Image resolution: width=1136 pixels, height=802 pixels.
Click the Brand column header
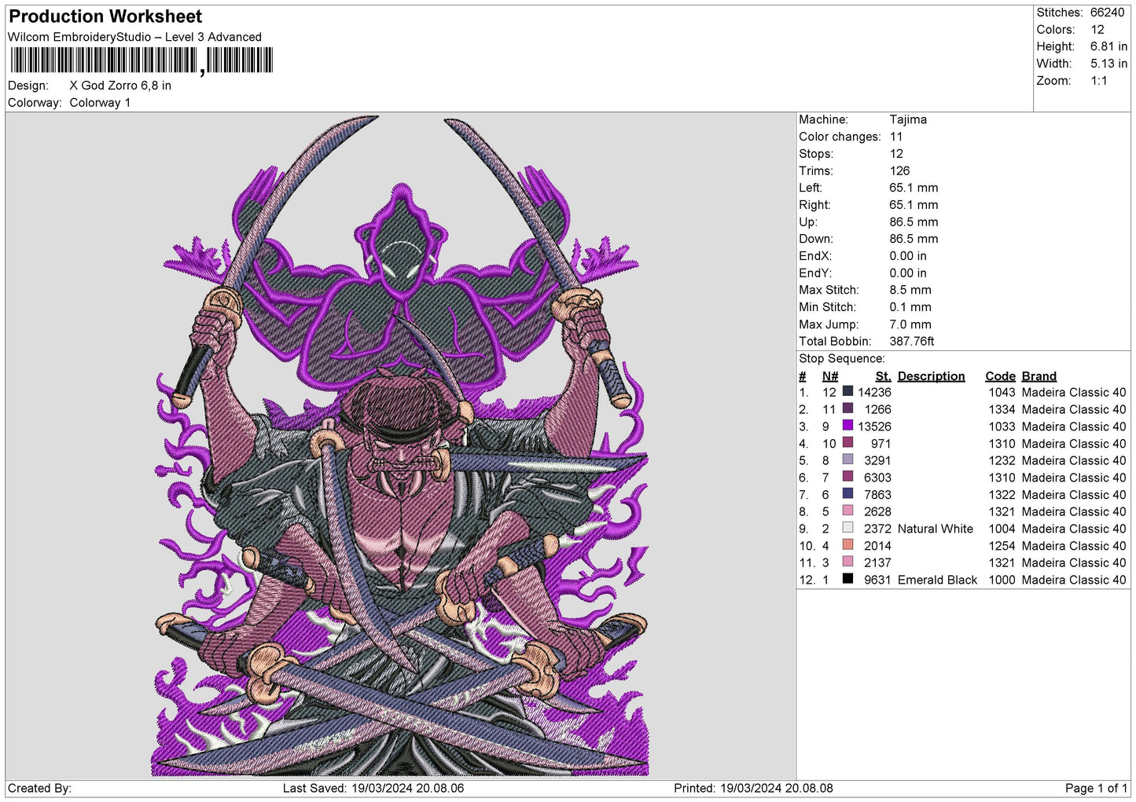(x=1039, y=376)
